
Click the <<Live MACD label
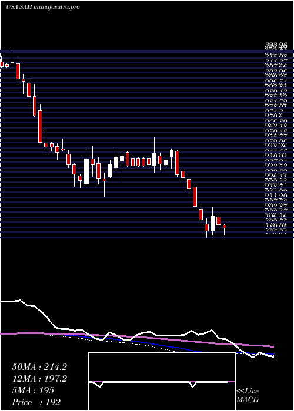(x=248, y=396)
